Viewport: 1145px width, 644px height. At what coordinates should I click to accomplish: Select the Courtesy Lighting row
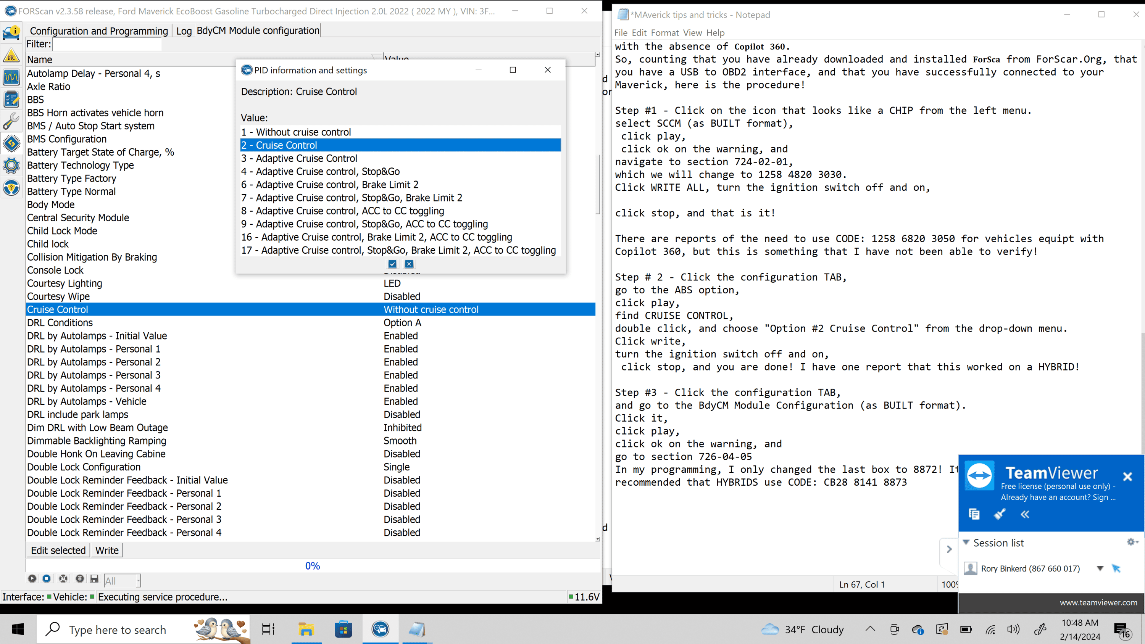click(310, 283)
